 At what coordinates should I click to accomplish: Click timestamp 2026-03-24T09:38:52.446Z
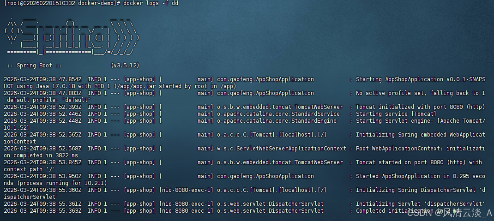click(x=42, y=114)
